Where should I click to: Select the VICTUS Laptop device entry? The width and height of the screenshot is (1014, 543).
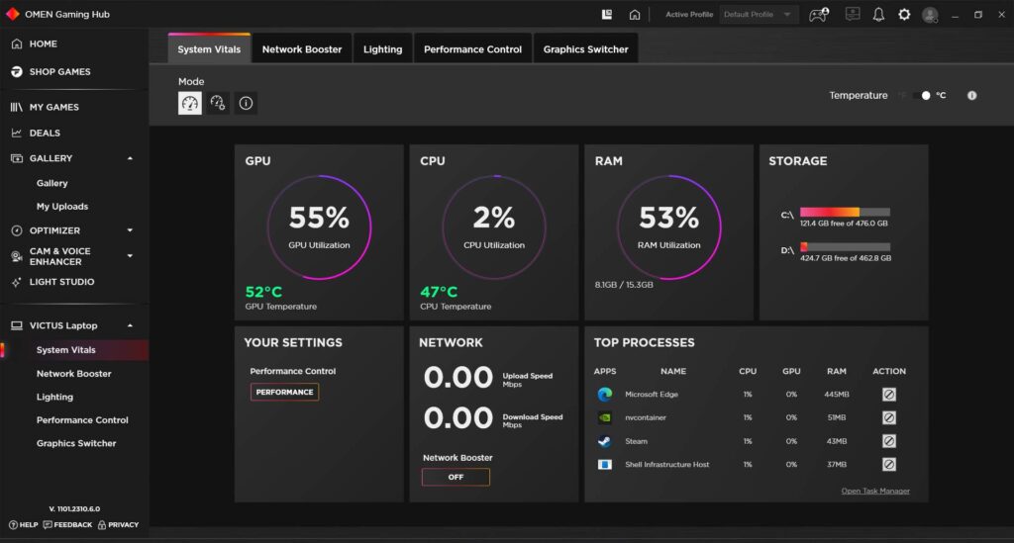pyautogui.click(x=62, y=325)
